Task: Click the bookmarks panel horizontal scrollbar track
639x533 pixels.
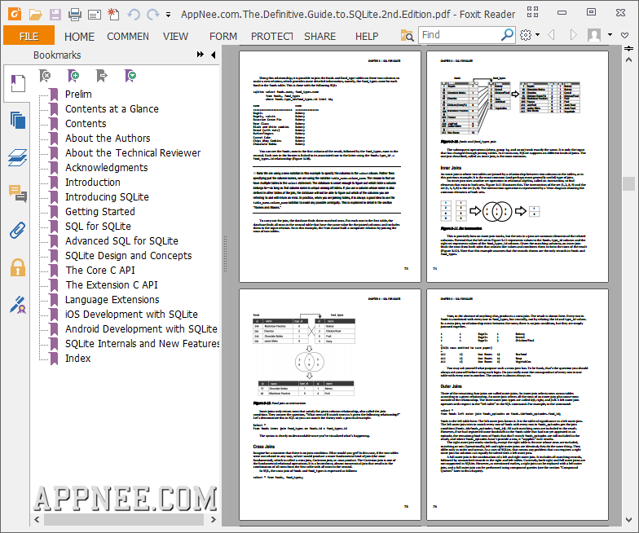Action: click(x=124, y=519)
